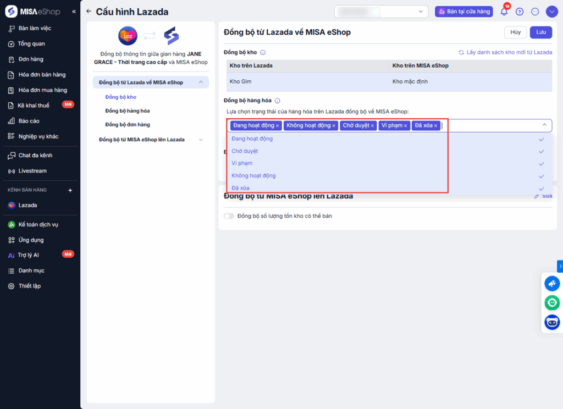Click the robot assistant floating button

point(552,322)
